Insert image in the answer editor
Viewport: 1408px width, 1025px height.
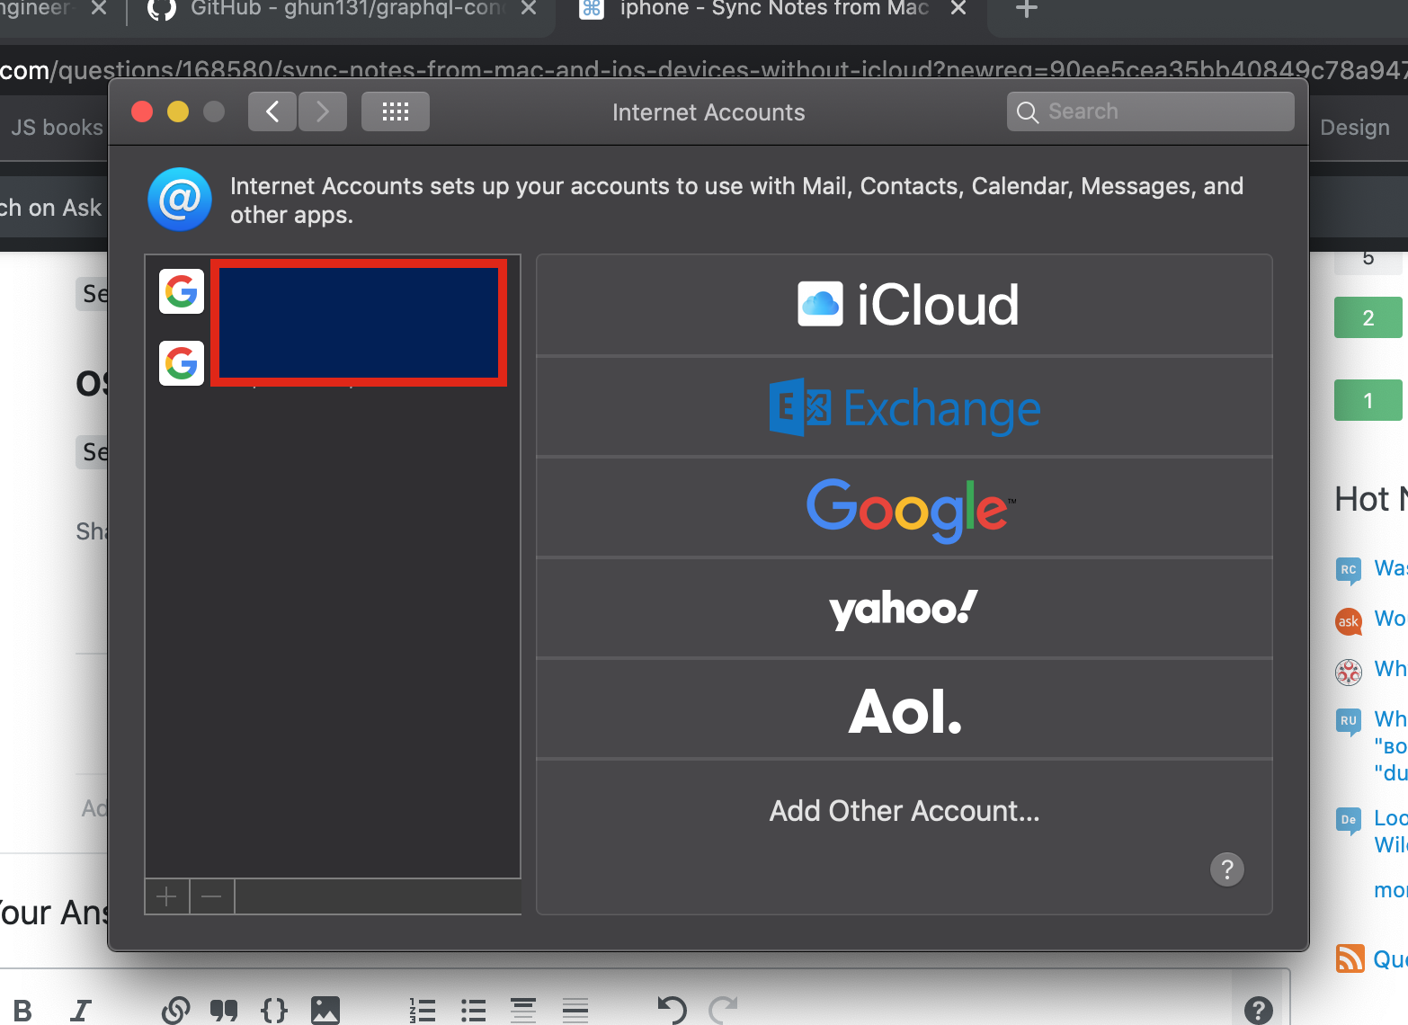tap(325, 1011)
